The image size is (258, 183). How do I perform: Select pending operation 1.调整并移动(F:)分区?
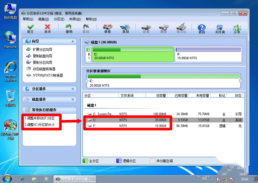40,119
